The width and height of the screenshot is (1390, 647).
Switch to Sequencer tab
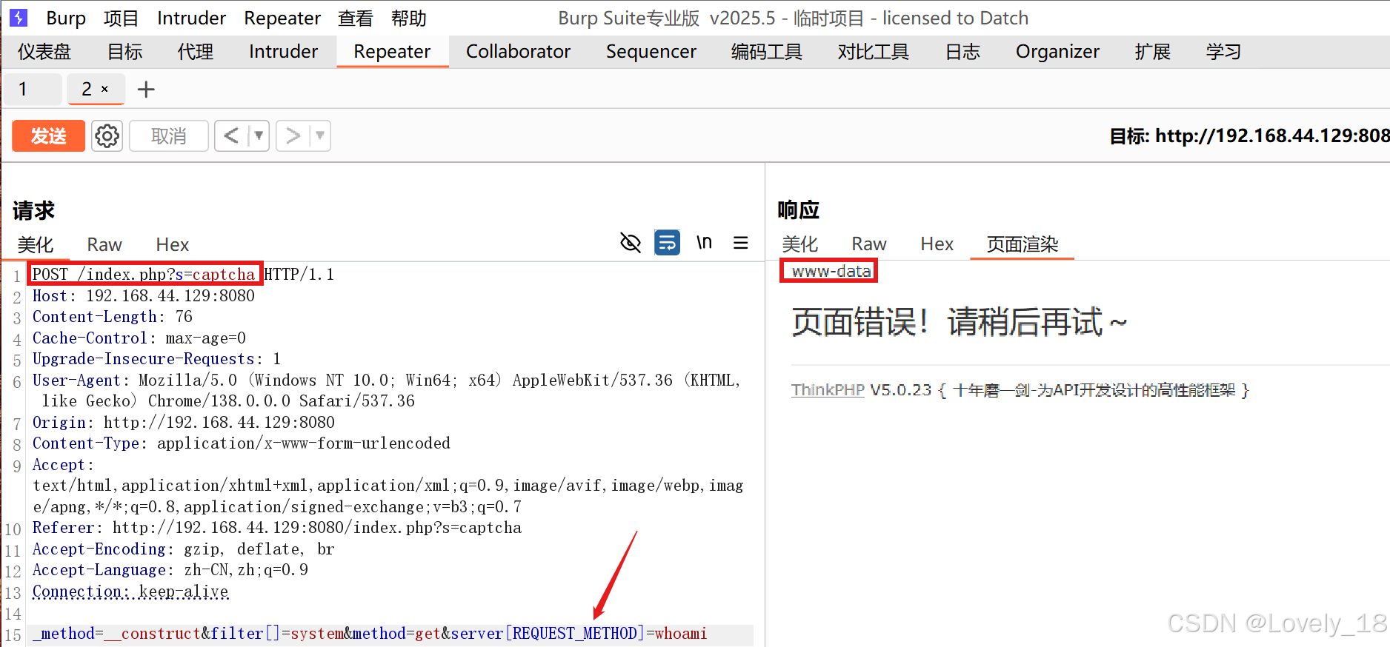pos(651,51)
